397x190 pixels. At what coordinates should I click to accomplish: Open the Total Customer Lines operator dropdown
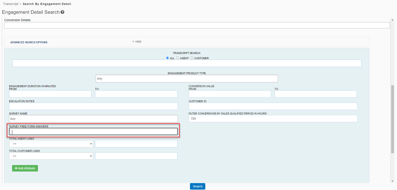(51, 156)
